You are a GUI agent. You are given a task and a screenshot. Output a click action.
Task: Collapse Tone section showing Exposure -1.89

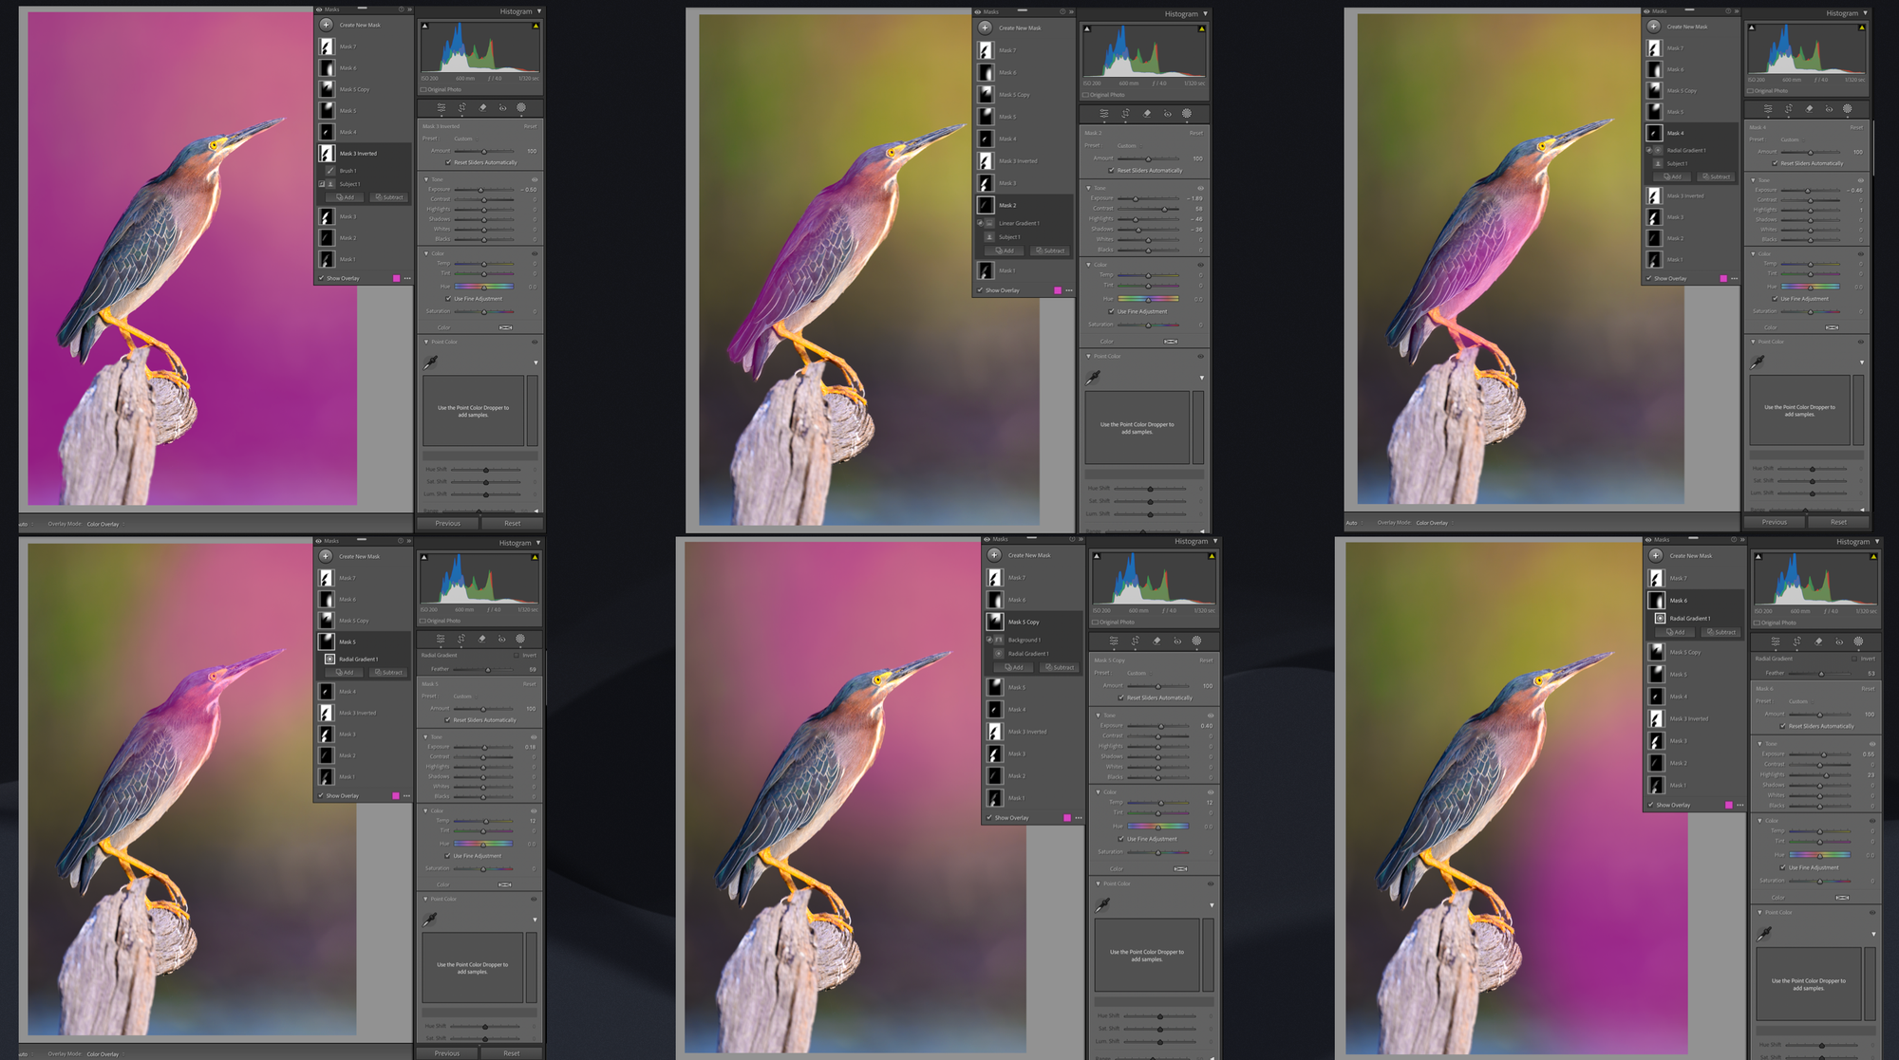1089,188
